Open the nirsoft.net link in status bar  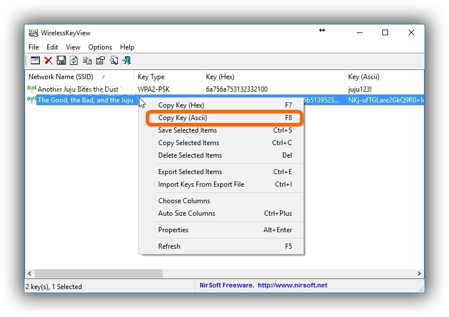tap(293, 285)
